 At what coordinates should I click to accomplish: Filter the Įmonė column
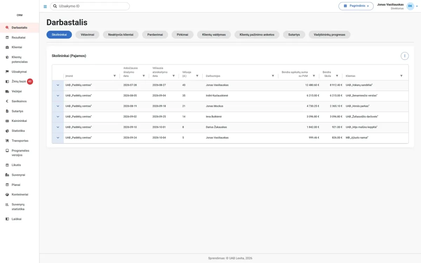click(114, 76)
